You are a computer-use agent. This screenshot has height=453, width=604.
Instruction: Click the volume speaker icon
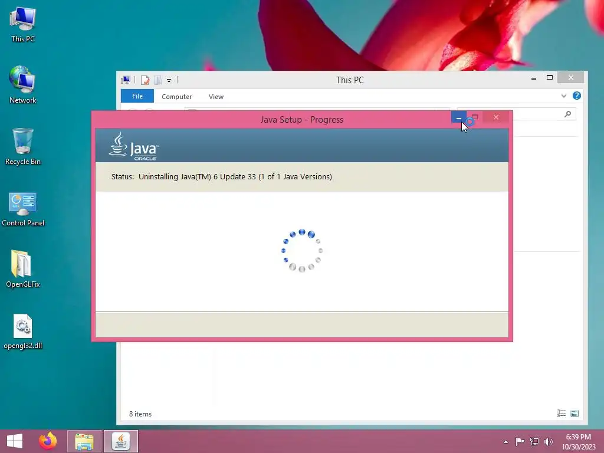pyautogui.click(x=549, y=441)
